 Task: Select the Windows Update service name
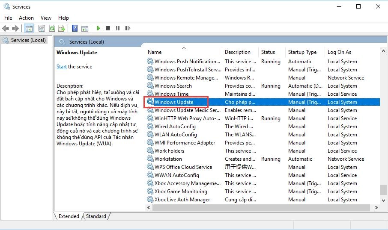click(x=174, y=102)
